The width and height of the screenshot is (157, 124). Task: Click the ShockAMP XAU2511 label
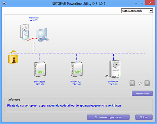pyautogui.click(x=113, y=83)
